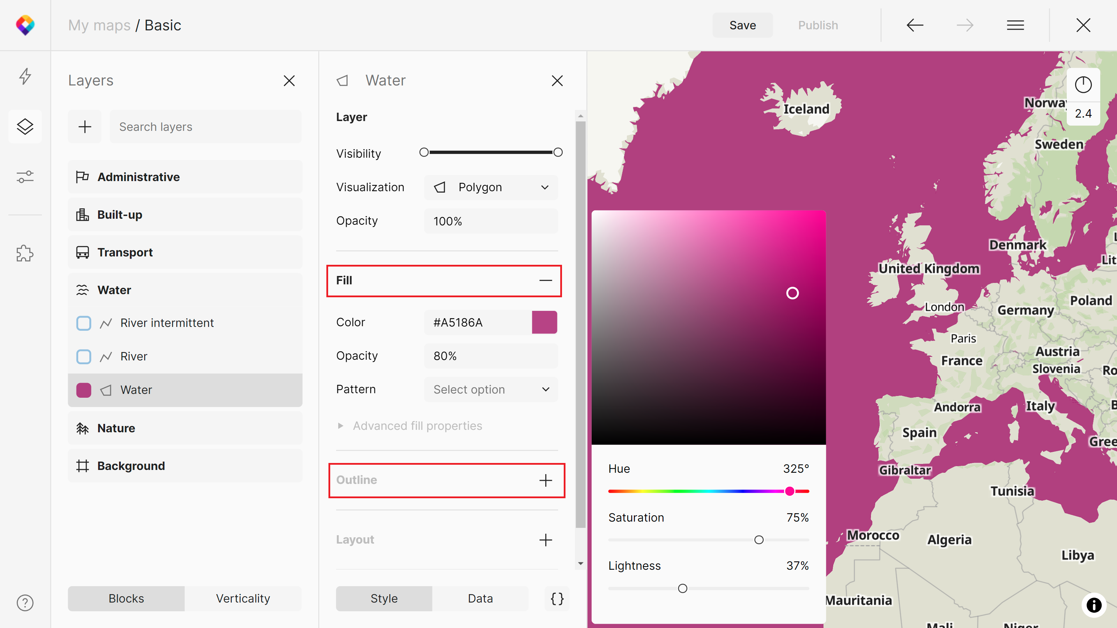The width and height of the screenshot is (1117, 628).
Task: Click the lightning bolt quick-actions icon
Action: click(x=25, y=76)
